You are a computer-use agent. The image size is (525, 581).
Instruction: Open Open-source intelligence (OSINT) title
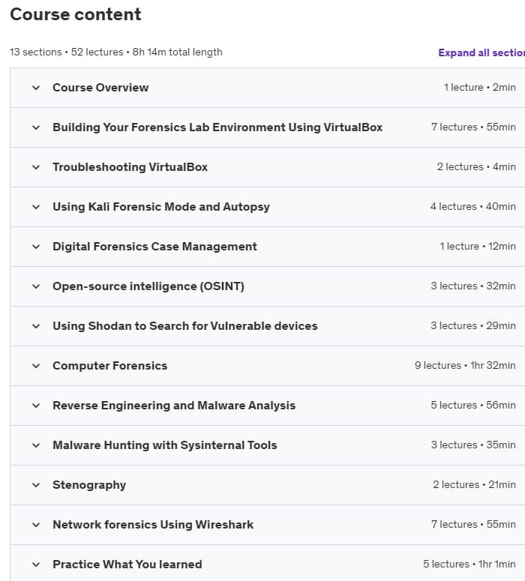[x=148, y=286]
